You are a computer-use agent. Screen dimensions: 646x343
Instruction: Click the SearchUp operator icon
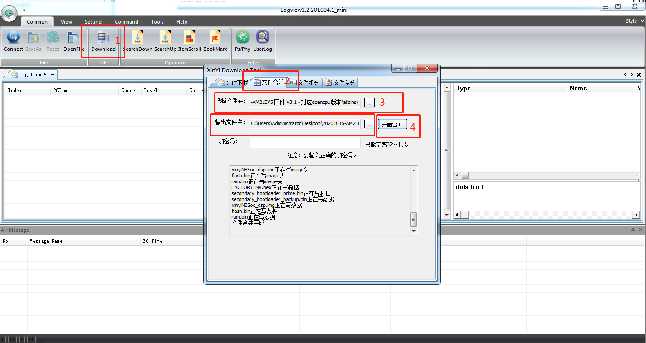(x=165, y=41)
